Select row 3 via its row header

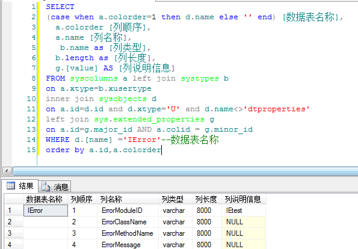pos(14,233)
